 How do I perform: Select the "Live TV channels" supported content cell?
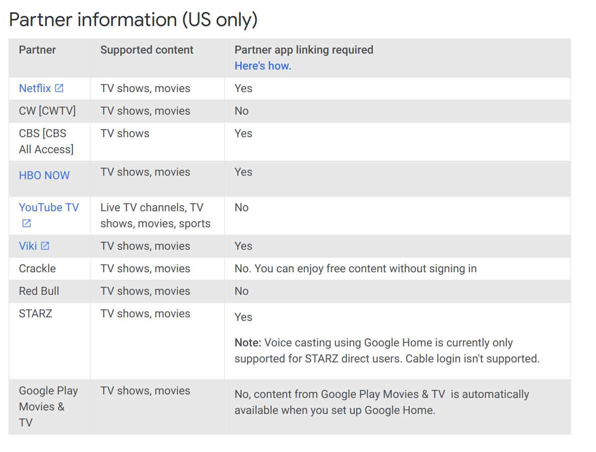tap(155, 215)
